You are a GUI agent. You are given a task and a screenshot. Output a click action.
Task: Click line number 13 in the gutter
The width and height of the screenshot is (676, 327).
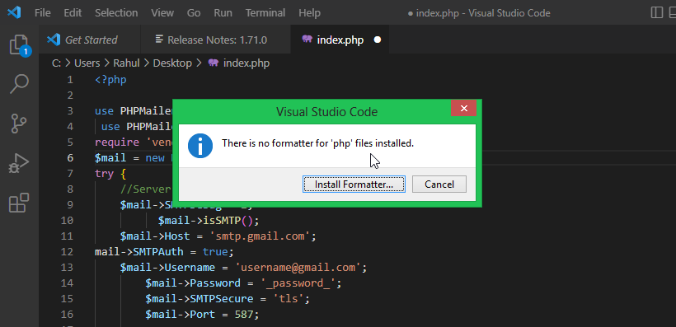67,268
